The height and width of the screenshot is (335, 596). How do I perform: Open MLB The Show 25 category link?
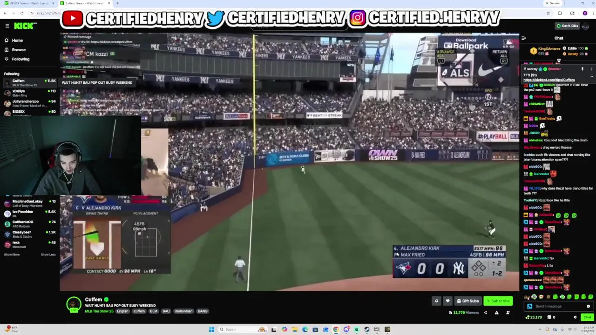[99, 311]
